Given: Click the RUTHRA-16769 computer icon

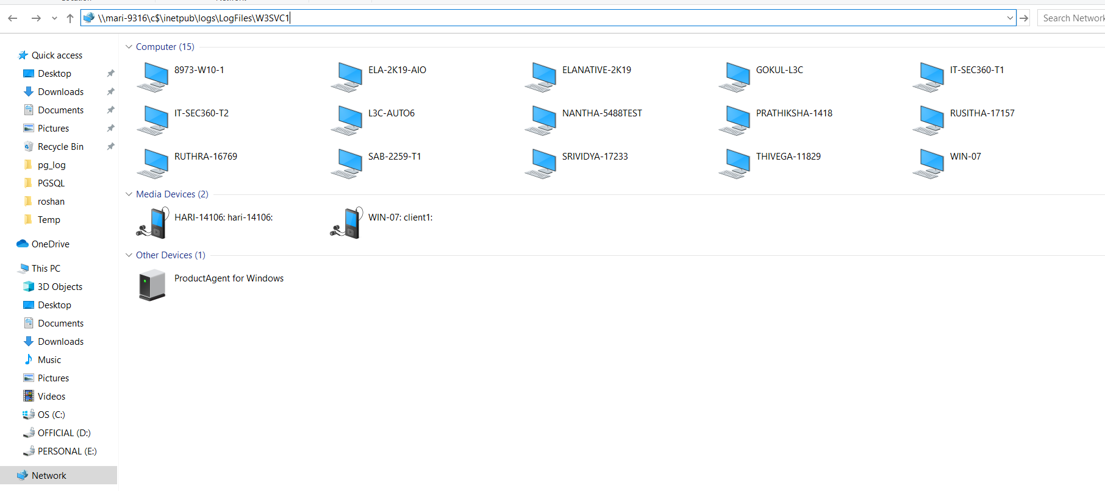Looking at the screenshot, I should [x=153, y=164].
